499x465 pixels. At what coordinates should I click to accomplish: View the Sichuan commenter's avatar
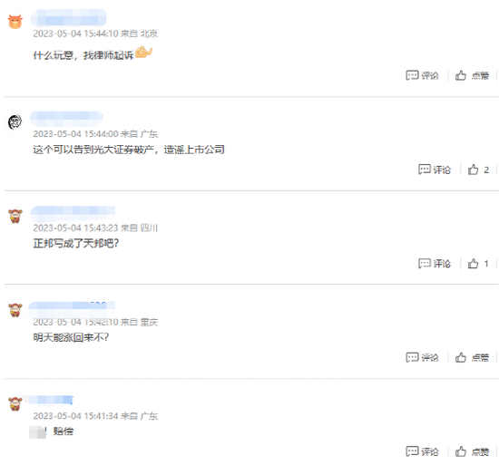click(15, 216)
